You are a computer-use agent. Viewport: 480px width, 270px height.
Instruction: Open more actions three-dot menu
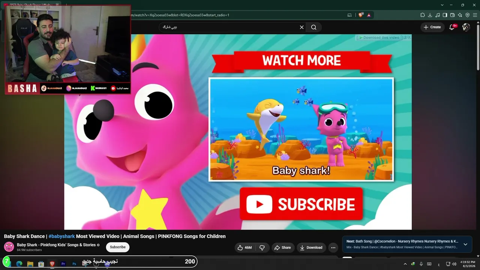(333, 247)
